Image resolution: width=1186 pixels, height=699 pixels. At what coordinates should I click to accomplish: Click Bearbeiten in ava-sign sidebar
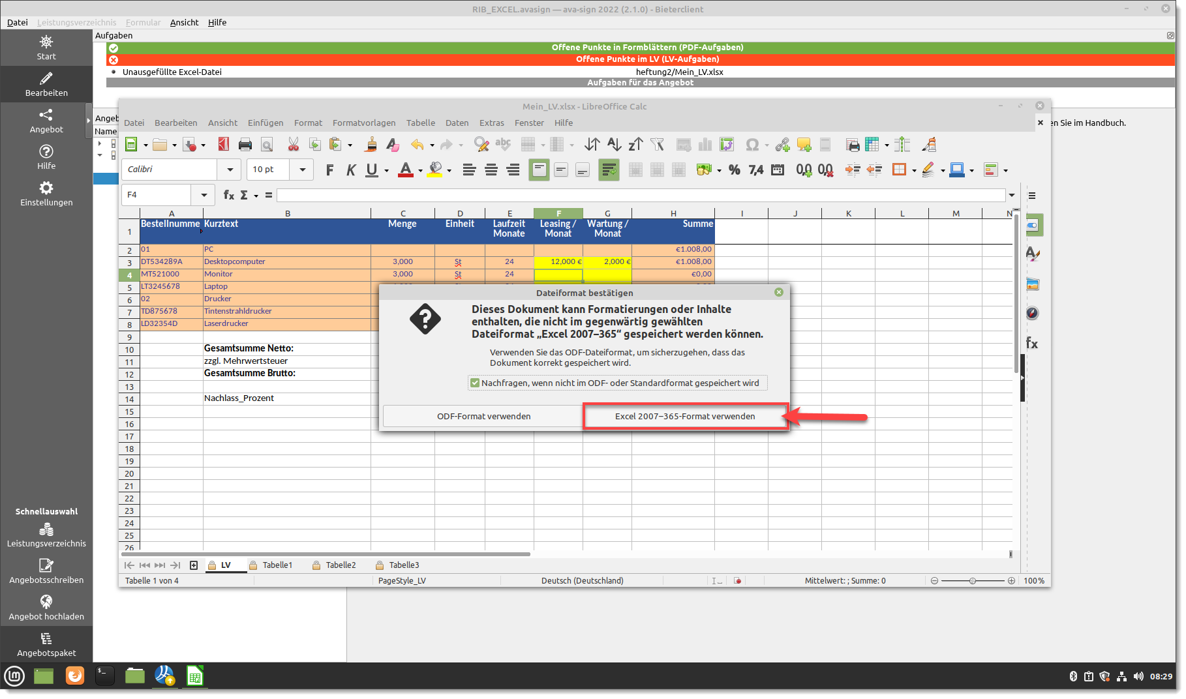point(46,84)
